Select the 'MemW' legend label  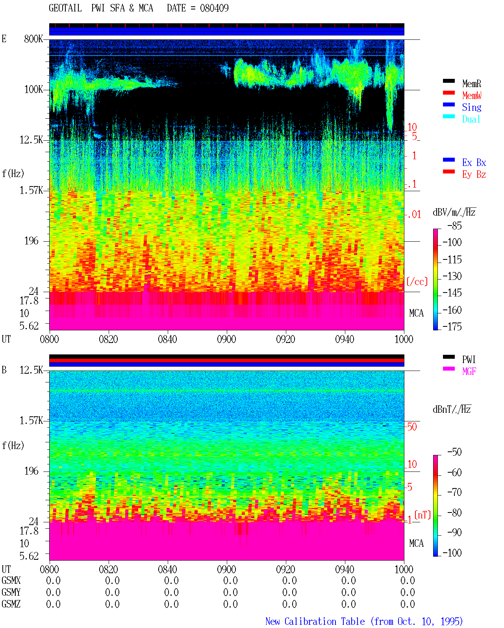point(471,95)
